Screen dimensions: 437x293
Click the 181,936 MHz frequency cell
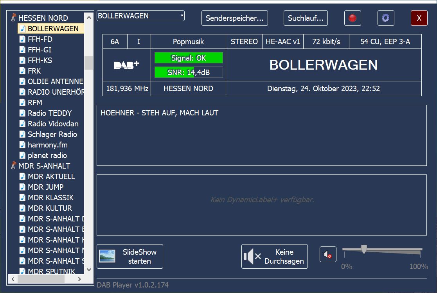point(127,89)
